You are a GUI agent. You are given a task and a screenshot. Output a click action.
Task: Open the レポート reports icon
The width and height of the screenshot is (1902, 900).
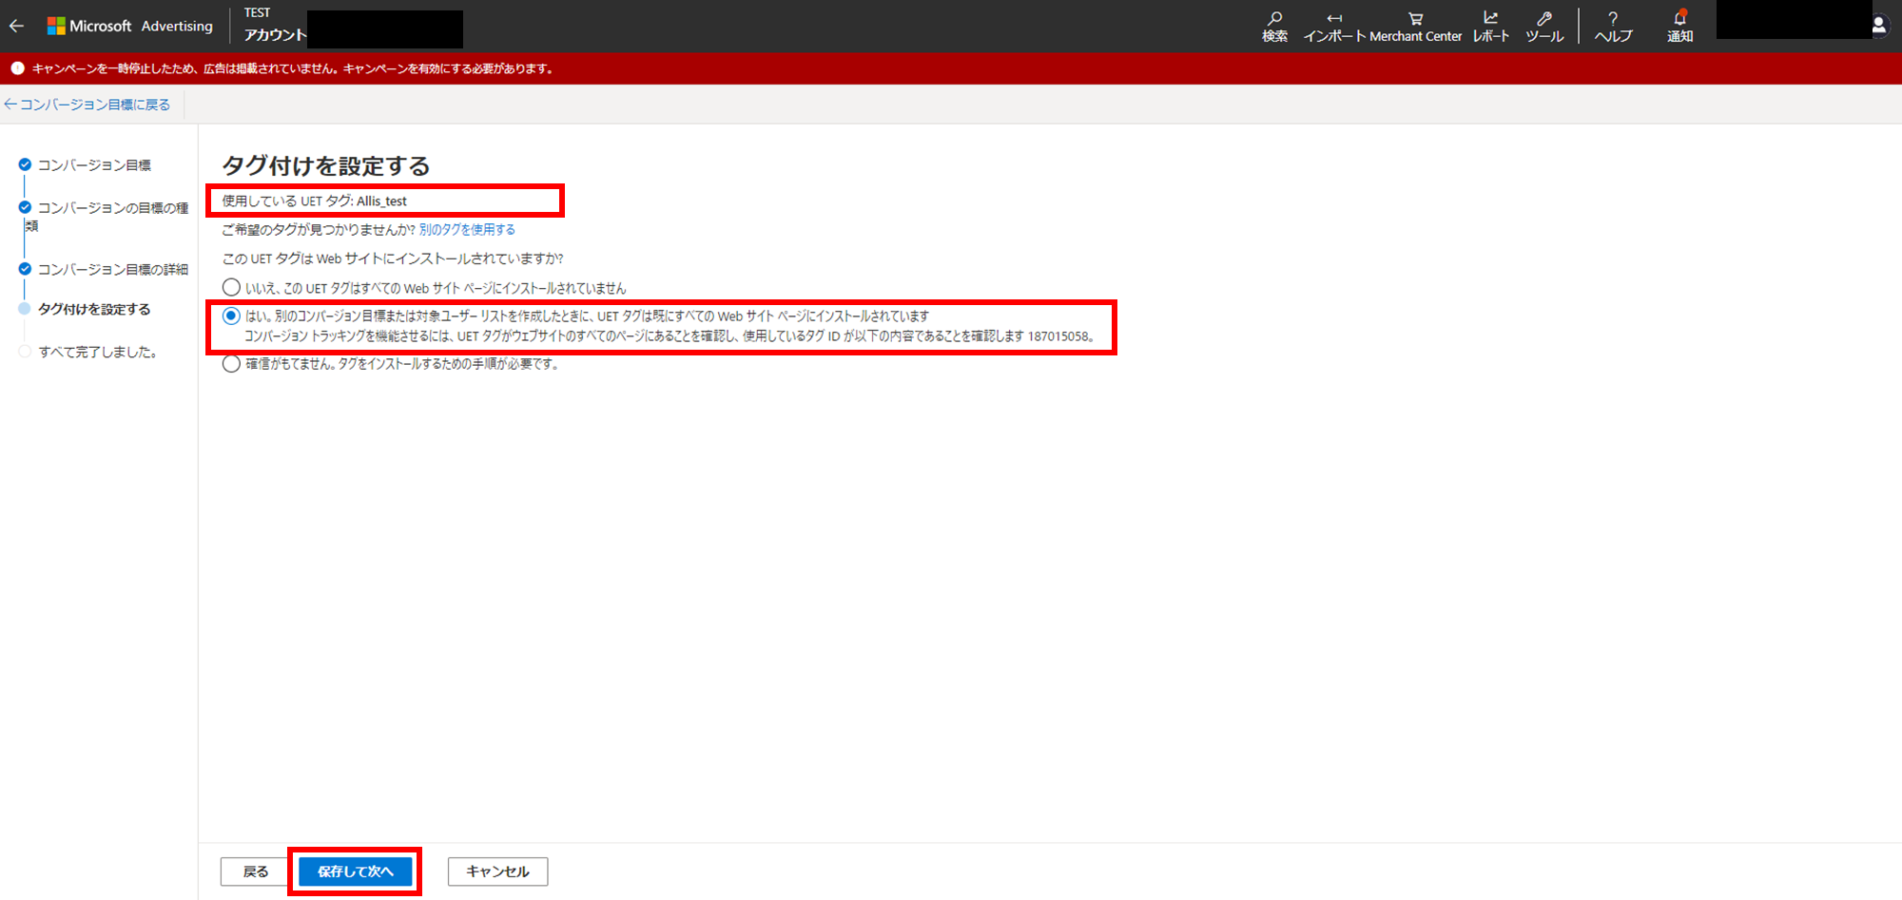pyautogui.click(x=1490, y=27)
